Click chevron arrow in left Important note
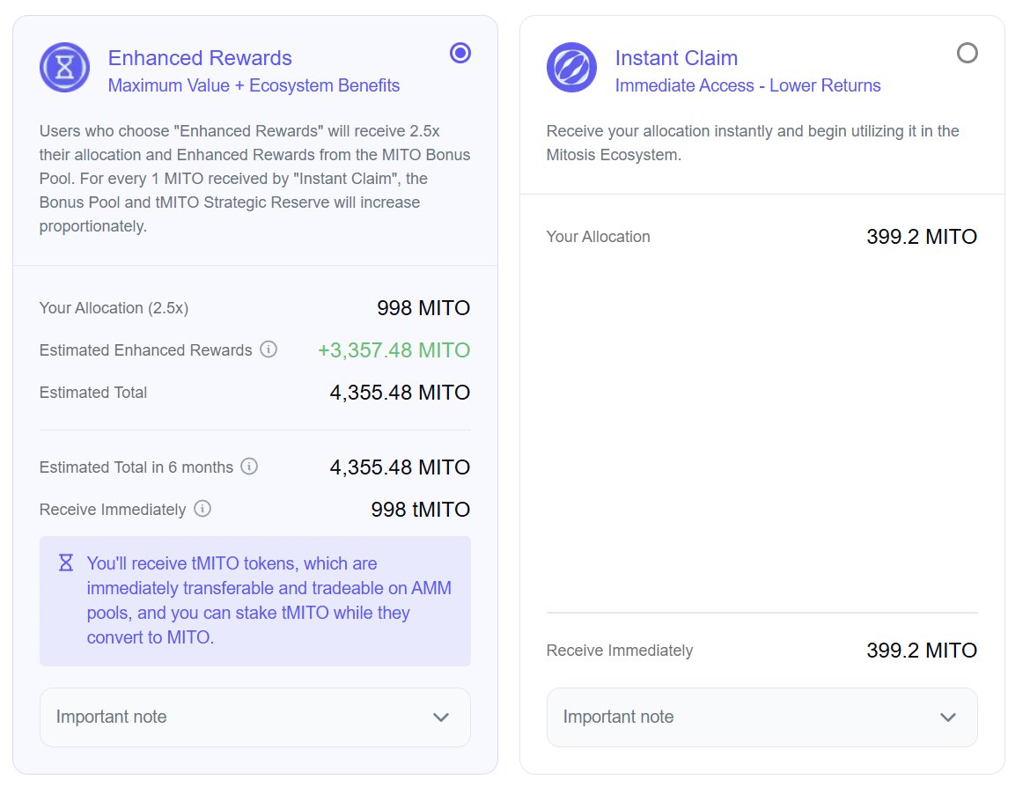Viewport: 1030px width, 787px height. pos(441,717)
